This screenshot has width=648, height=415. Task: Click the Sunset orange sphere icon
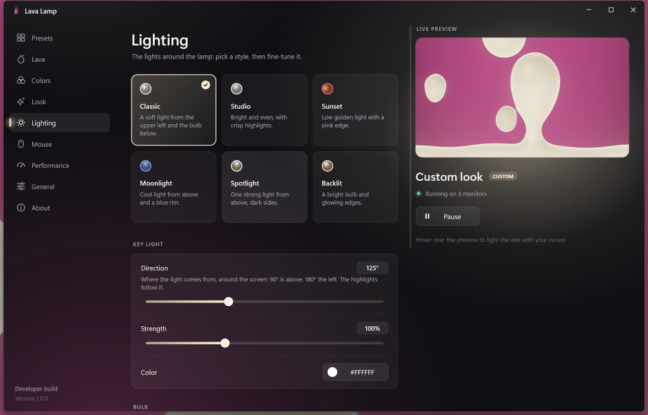point(328,89)
